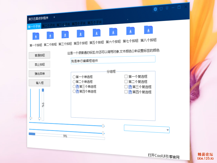The image size is (217, 163).
Task: Open the 弹出菜单 popup menu button
Action: [39, 74]
